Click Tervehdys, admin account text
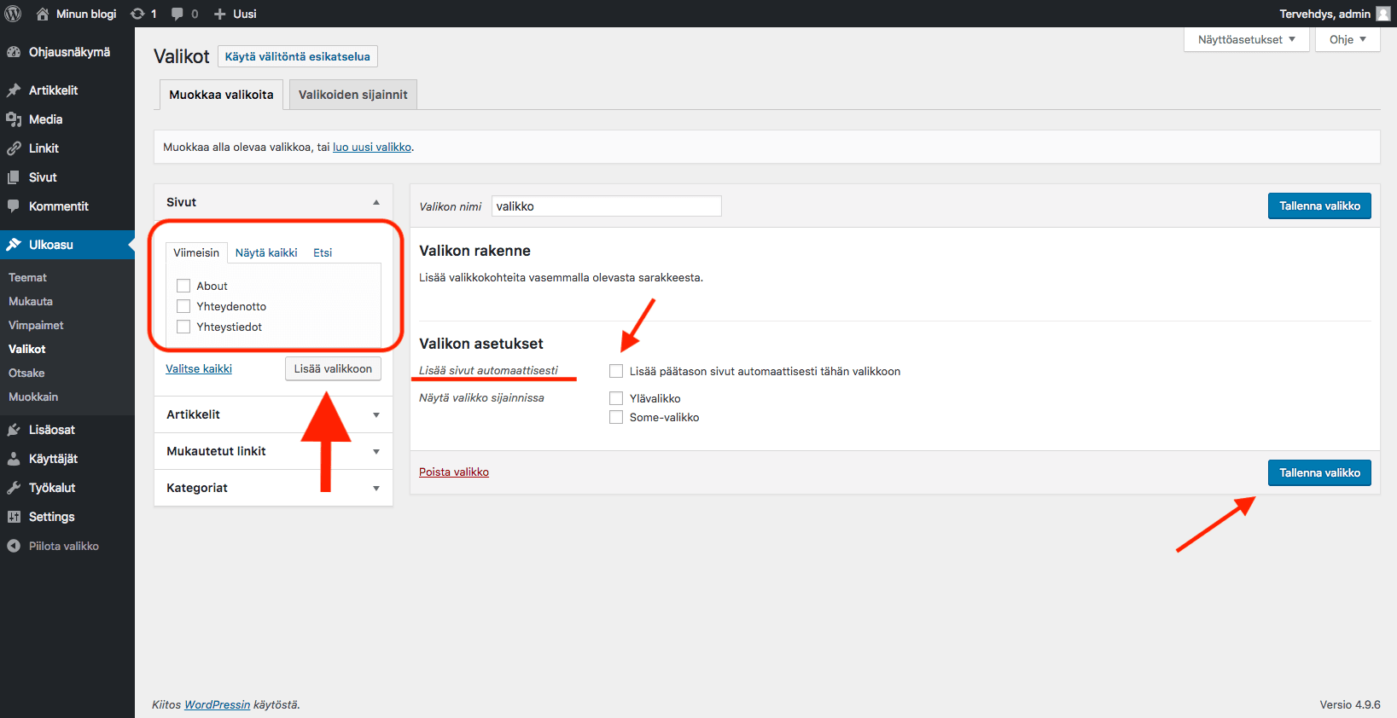Viewport: 1397px width, 718px height. point(1324,14)
